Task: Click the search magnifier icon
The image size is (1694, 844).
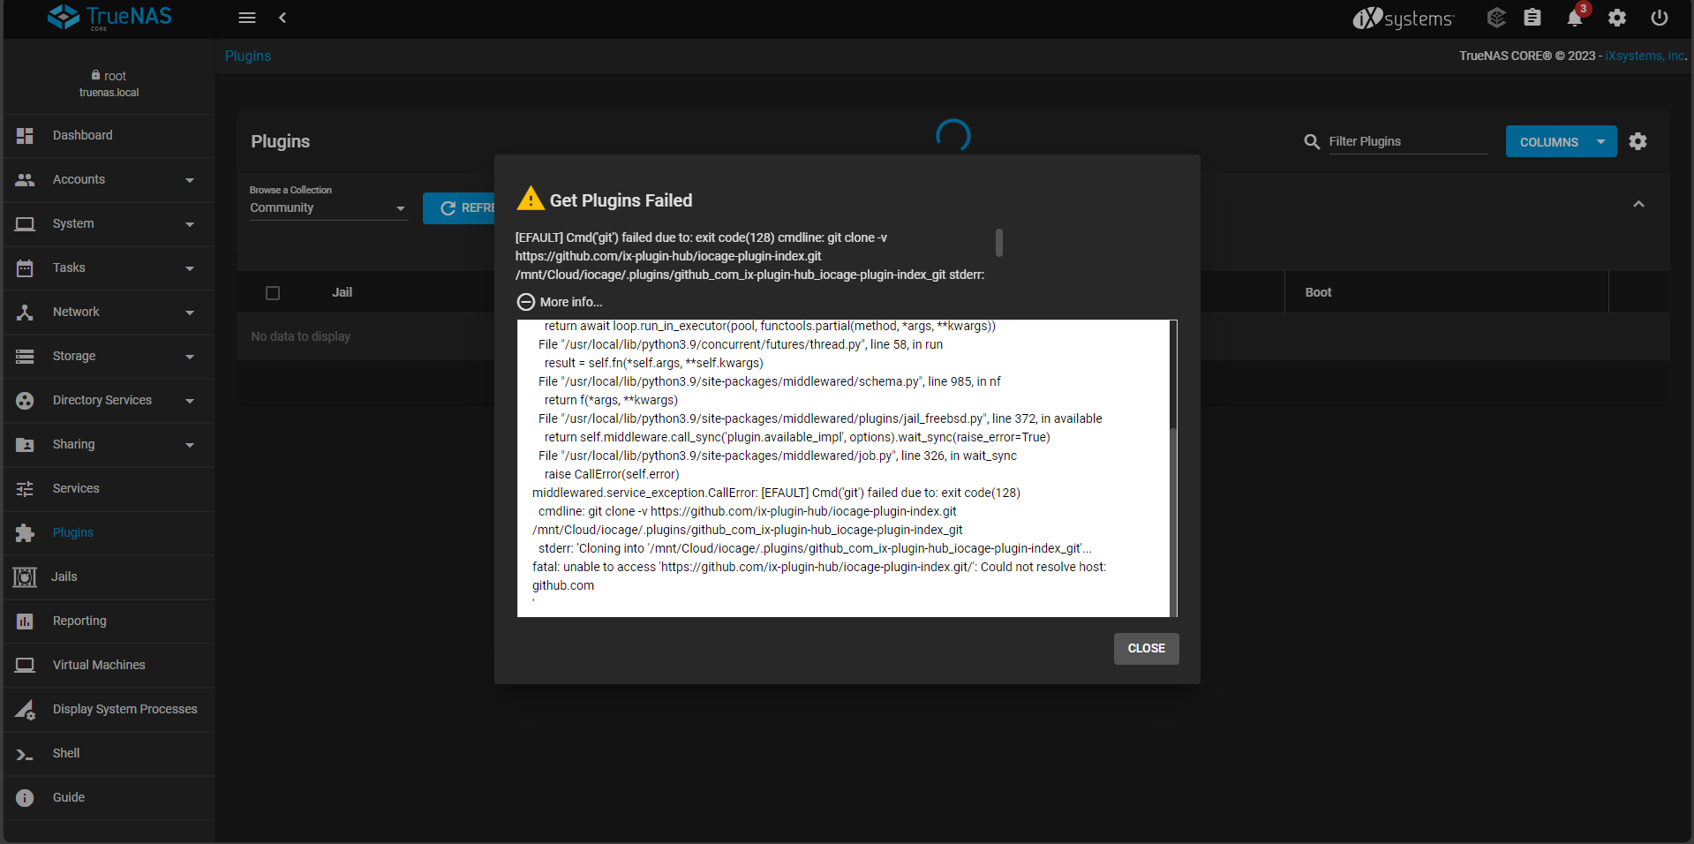Action: [1312, 141]
